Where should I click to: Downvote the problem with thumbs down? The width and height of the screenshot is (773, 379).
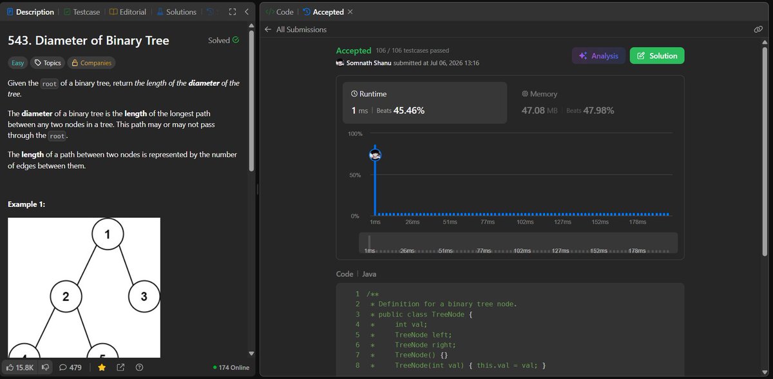(x=45, y=367)
